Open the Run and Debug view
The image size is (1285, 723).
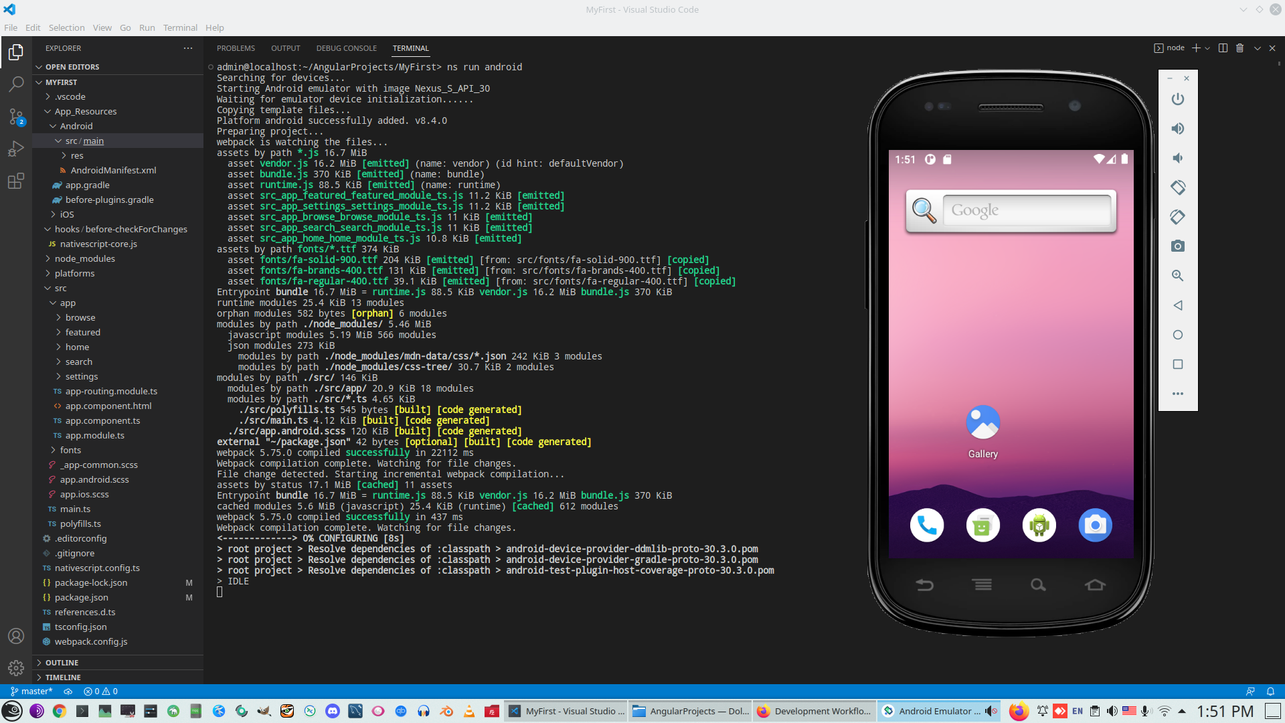[16, 149]
